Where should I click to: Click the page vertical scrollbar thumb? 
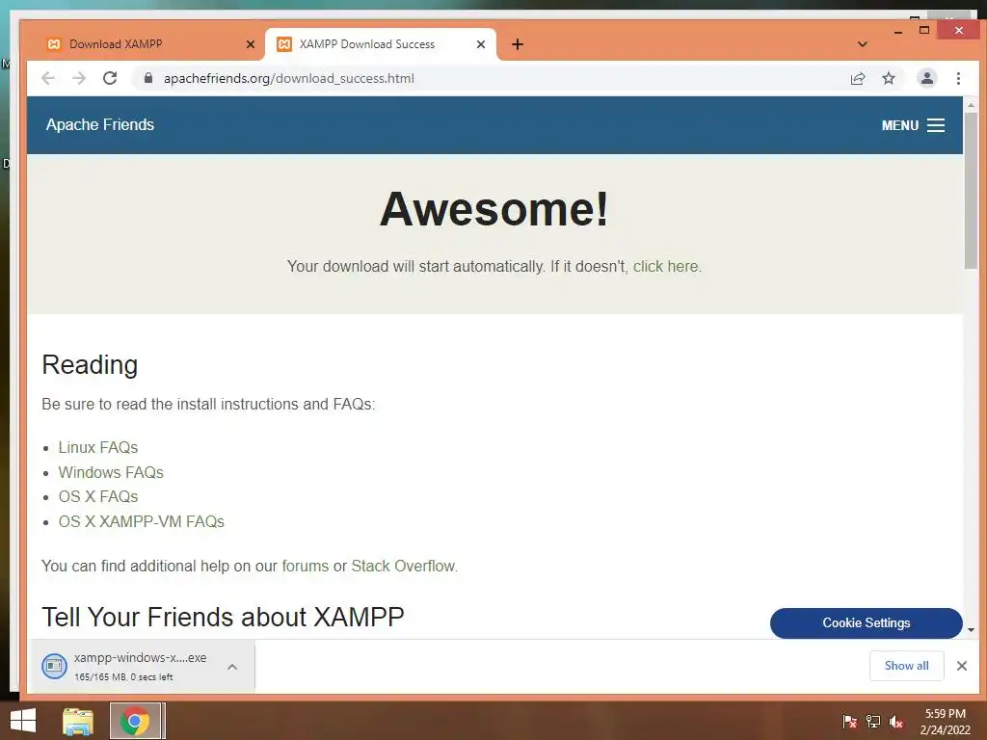pyautogui.click(x=971, y=191)
